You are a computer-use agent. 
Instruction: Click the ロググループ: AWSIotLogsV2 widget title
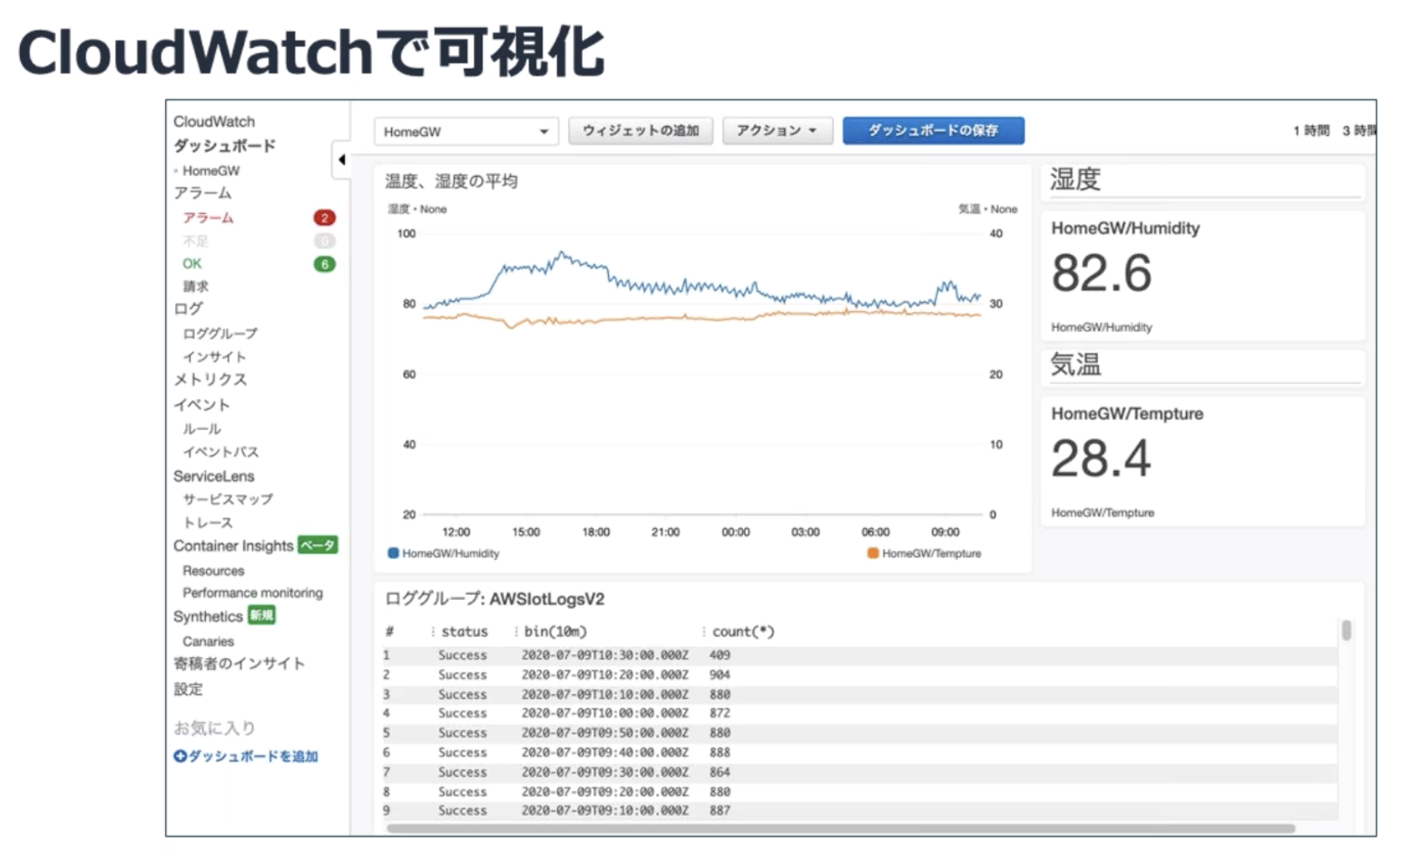pyautogui.click(x=495, y=599)
